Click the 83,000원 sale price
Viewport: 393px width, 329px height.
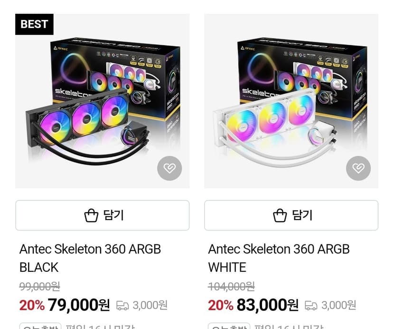tap(267, 305)
